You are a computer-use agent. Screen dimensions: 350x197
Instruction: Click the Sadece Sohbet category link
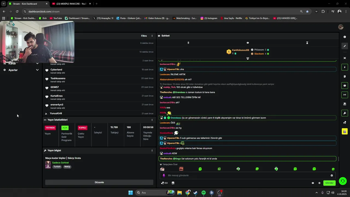[60, 163]
